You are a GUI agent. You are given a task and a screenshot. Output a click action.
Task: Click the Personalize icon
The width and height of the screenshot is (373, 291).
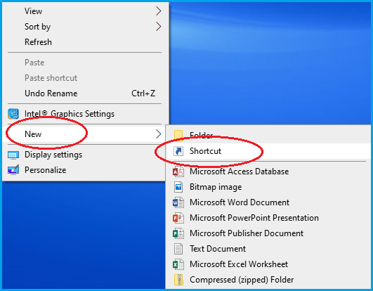point(13,170)
